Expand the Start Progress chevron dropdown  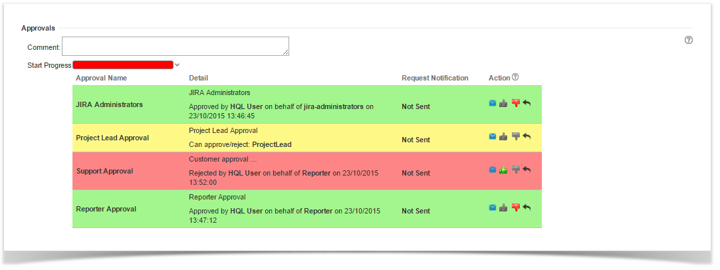178,65
